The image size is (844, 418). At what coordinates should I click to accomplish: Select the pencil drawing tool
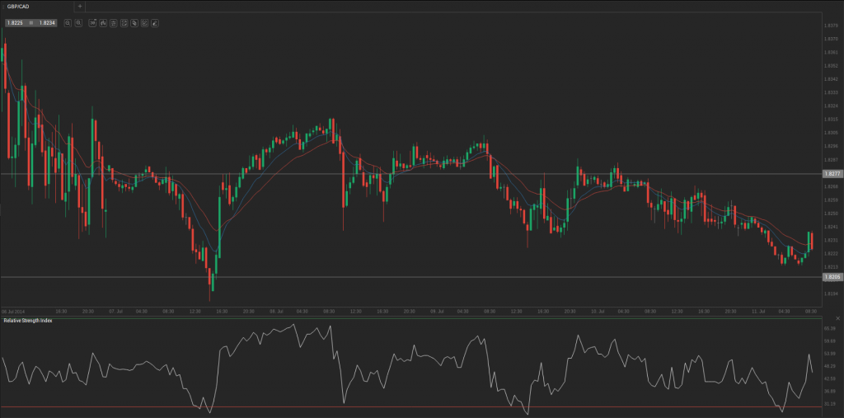click(155, 23)
